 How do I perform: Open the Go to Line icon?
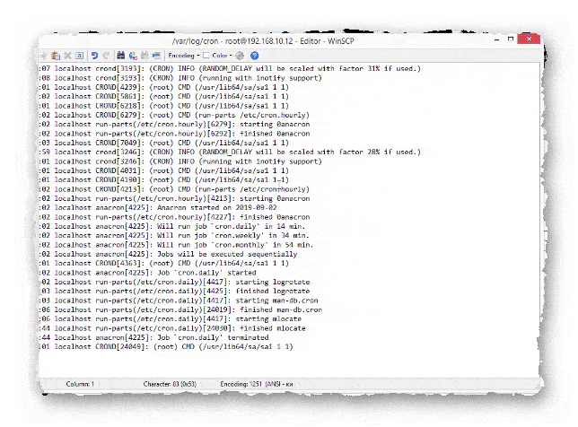(x=156, y=55)
